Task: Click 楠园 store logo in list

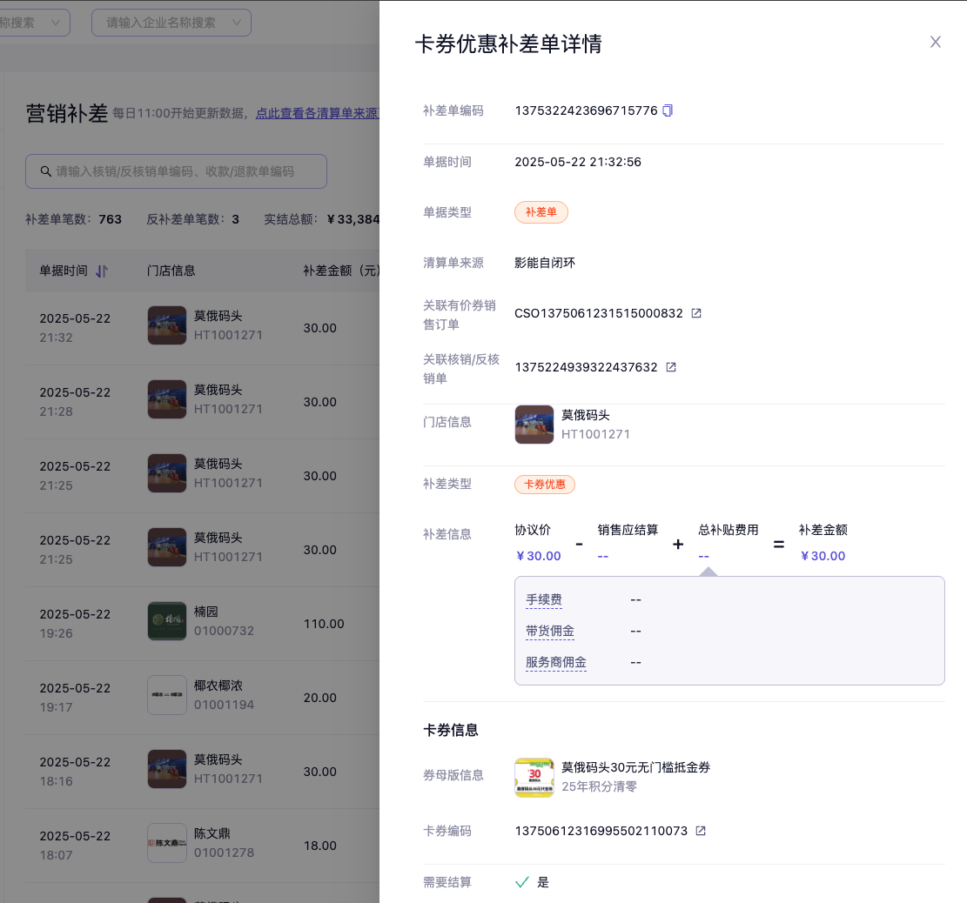Action: (166, 621)
